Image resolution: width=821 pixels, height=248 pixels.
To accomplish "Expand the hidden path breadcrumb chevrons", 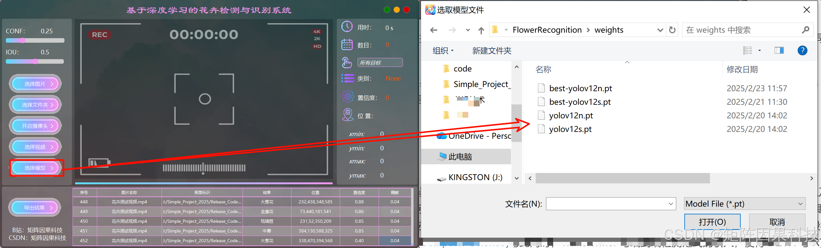I will pyautogui.click(x=506, y=30).
